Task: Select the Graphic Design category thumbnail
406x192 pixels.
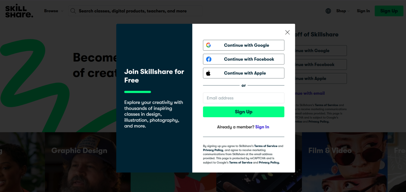Action: pos(79,150)
